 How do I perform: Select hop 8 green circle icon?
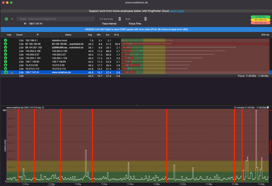click(x=5, y=65)
